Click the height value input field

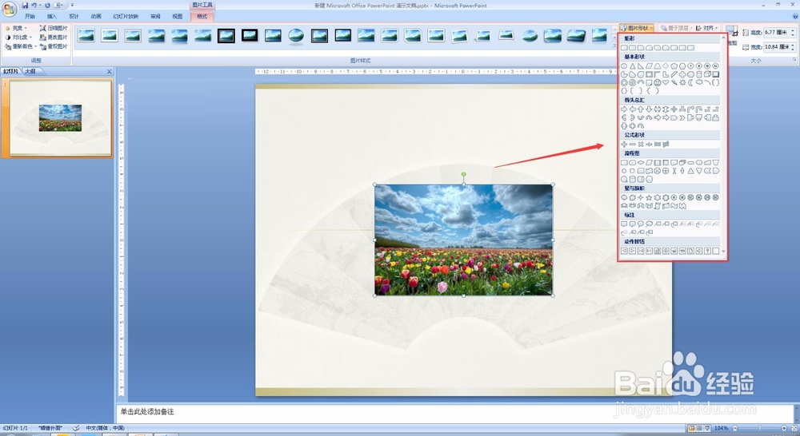click(x=776, y=32)
